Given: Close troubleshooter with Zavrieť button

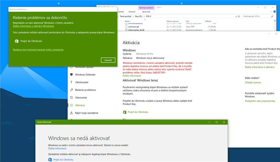Looking at the screenshot, I should [108, 60].
